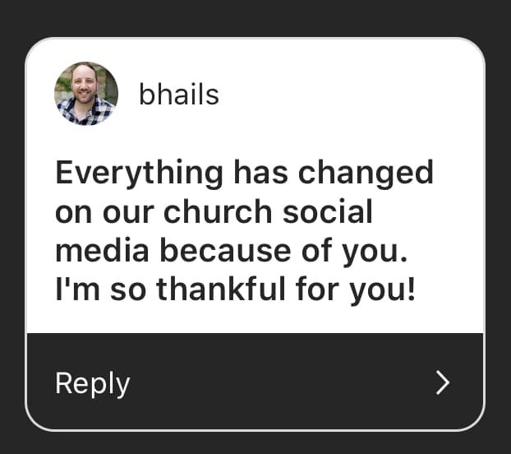Select the word 'media' in the comment
The image size is (511, 454).
[102, 250]
